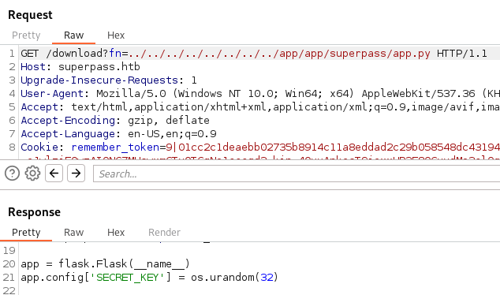The height and width of the screenshot is (295, 500).
Task: Click the 'SECRET_KEY' string in response
Action: pos(128,277)
